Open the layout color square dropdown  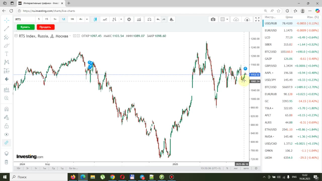click(x=224, y=19)
